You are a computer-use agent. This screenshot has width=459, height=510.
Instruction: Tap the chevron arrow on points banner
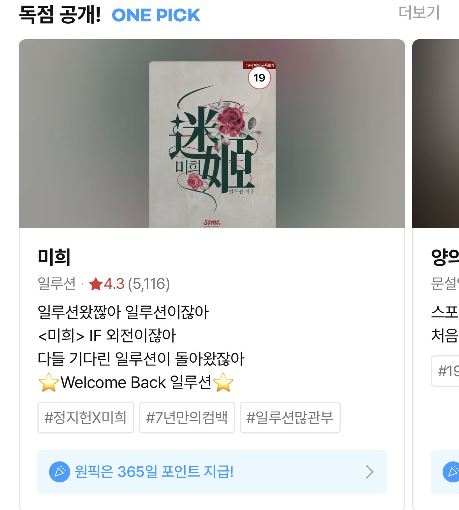[369, 472]
